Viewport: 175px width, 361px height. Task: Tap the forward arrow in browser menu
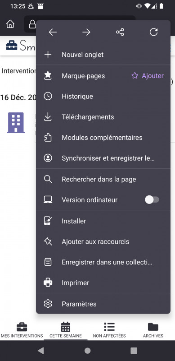pyautogui.click(x=86, y=32)
